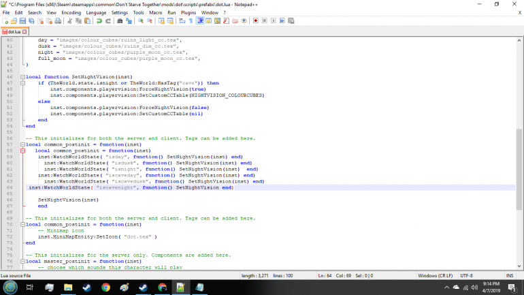The image size is (524, 295).
Task: Open the Encoding menu
Action: pyautogui.click(x=71, y=12)
